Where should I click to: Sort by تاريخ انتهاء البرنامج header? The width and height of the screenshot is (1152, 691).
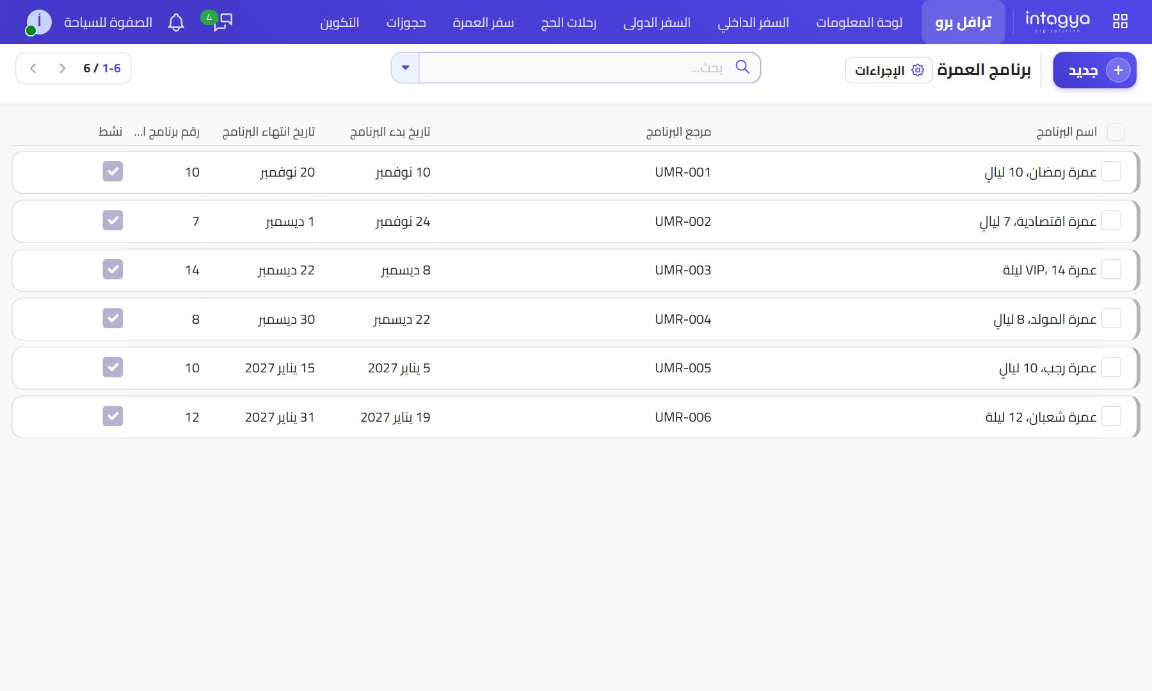click(x=268, y=132)
